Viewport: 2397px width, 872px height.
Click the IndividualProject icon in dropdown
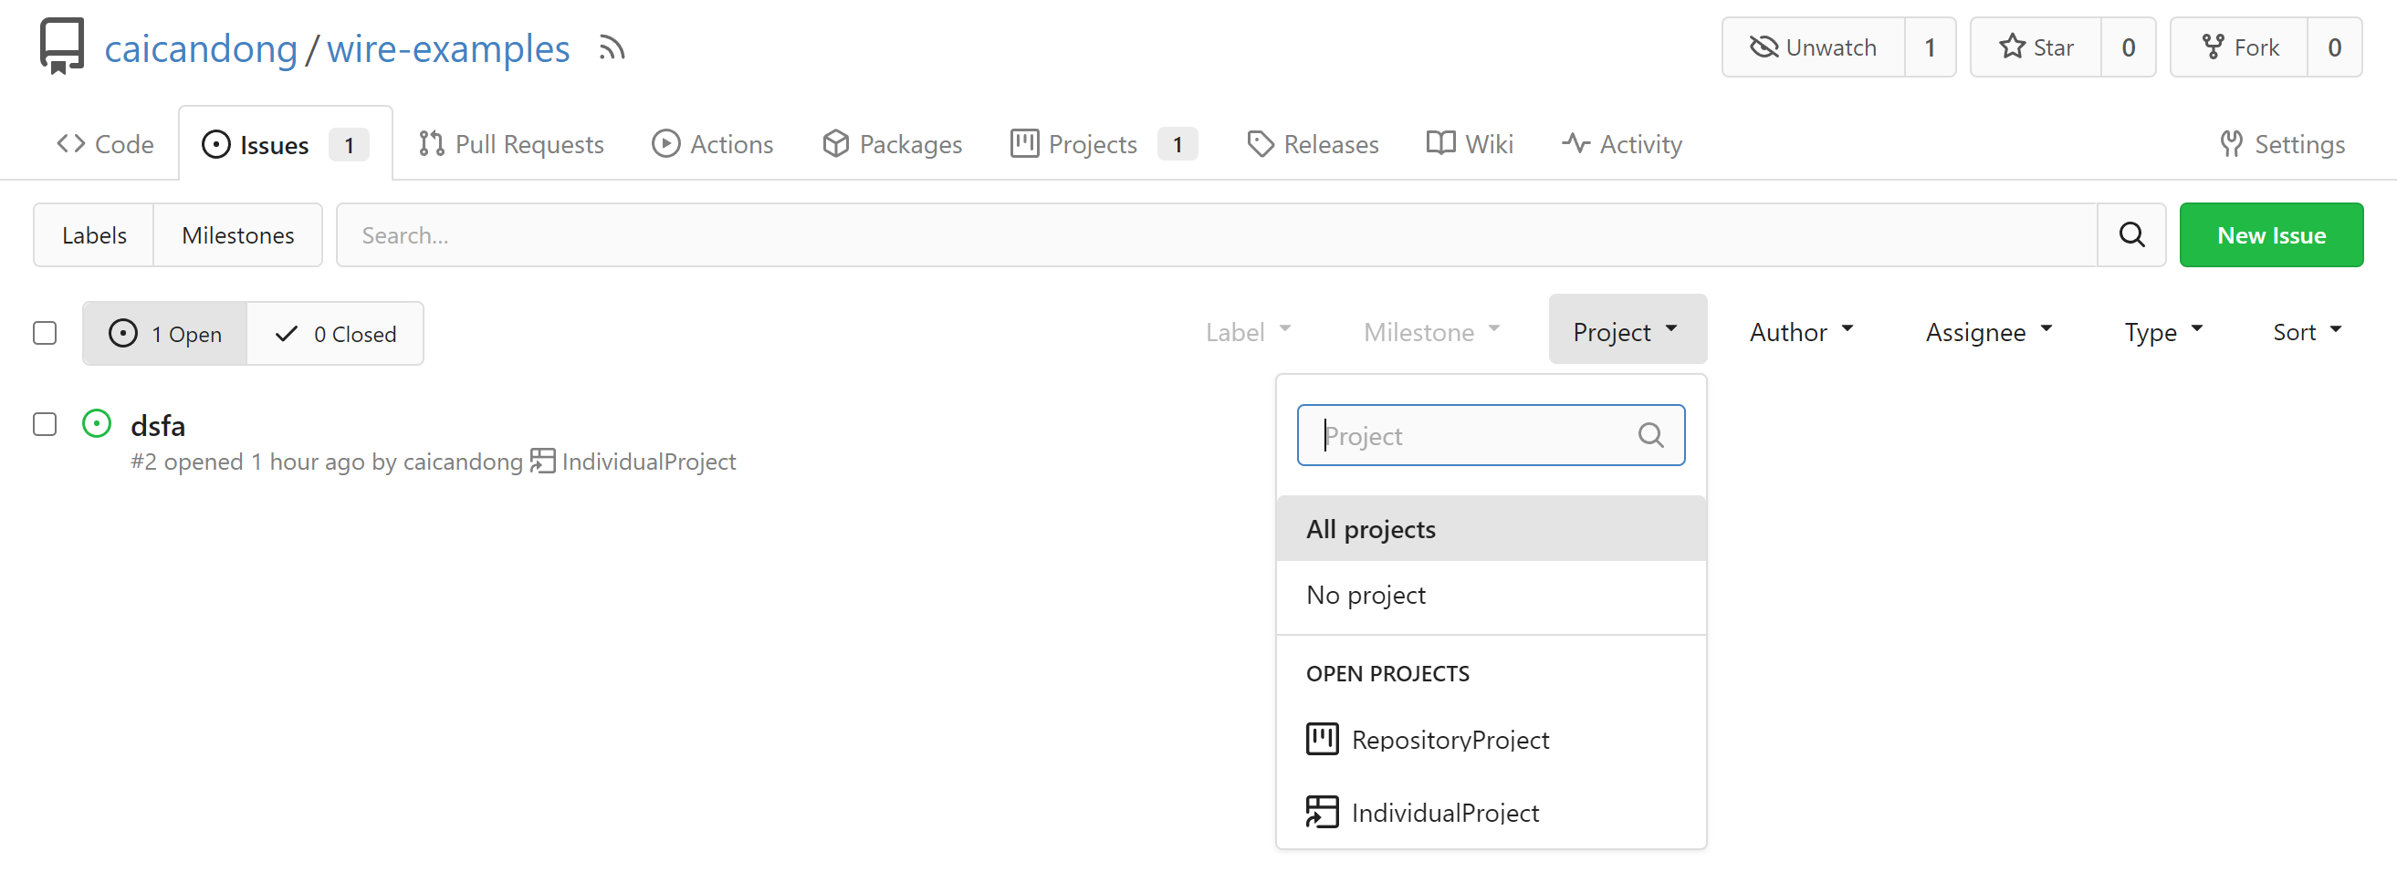(x=1322, y=812)
